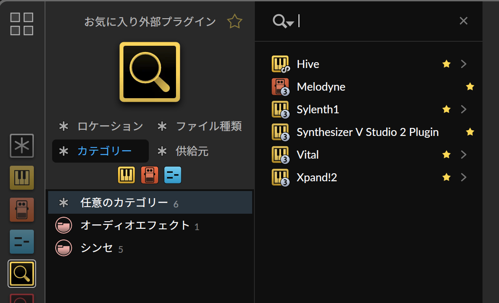Clear search with the X button
The image size is (499, 303).
click(x=463, y=21)
